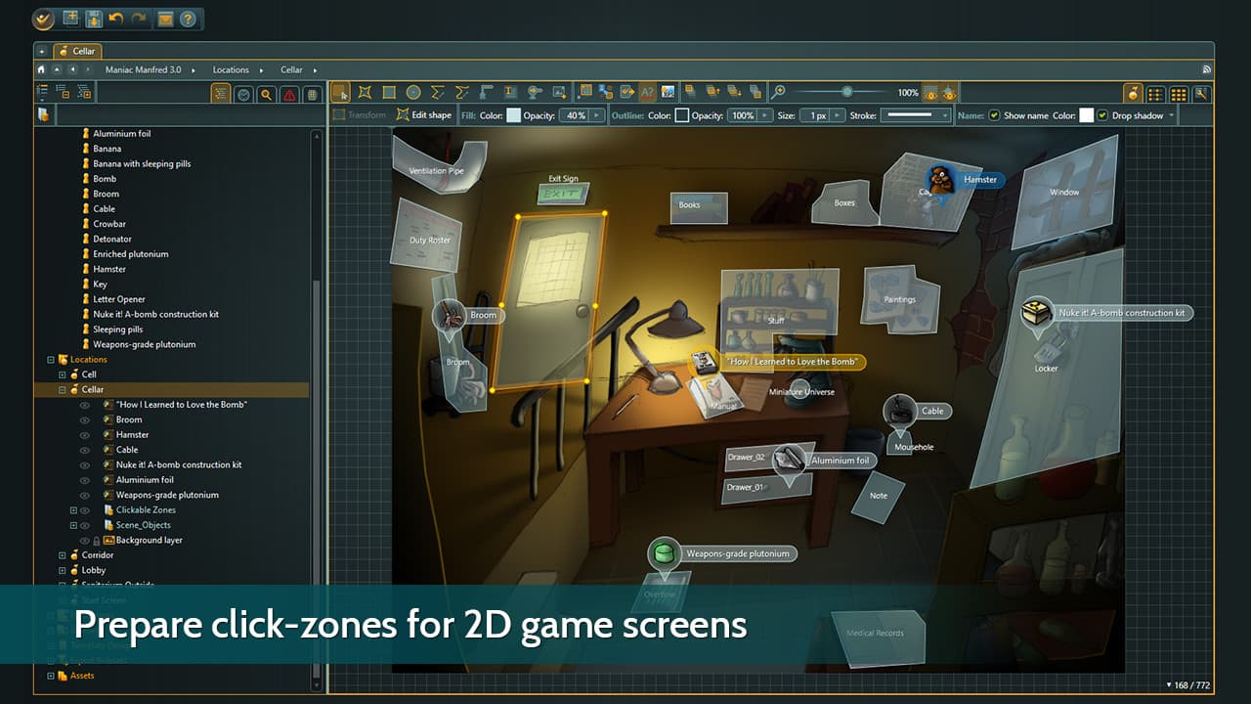Viewport: 1251px width, 704px height.
Task: Click the envelope icon in top toolbar
Action: pyautogui.click(x=165, y=19)
